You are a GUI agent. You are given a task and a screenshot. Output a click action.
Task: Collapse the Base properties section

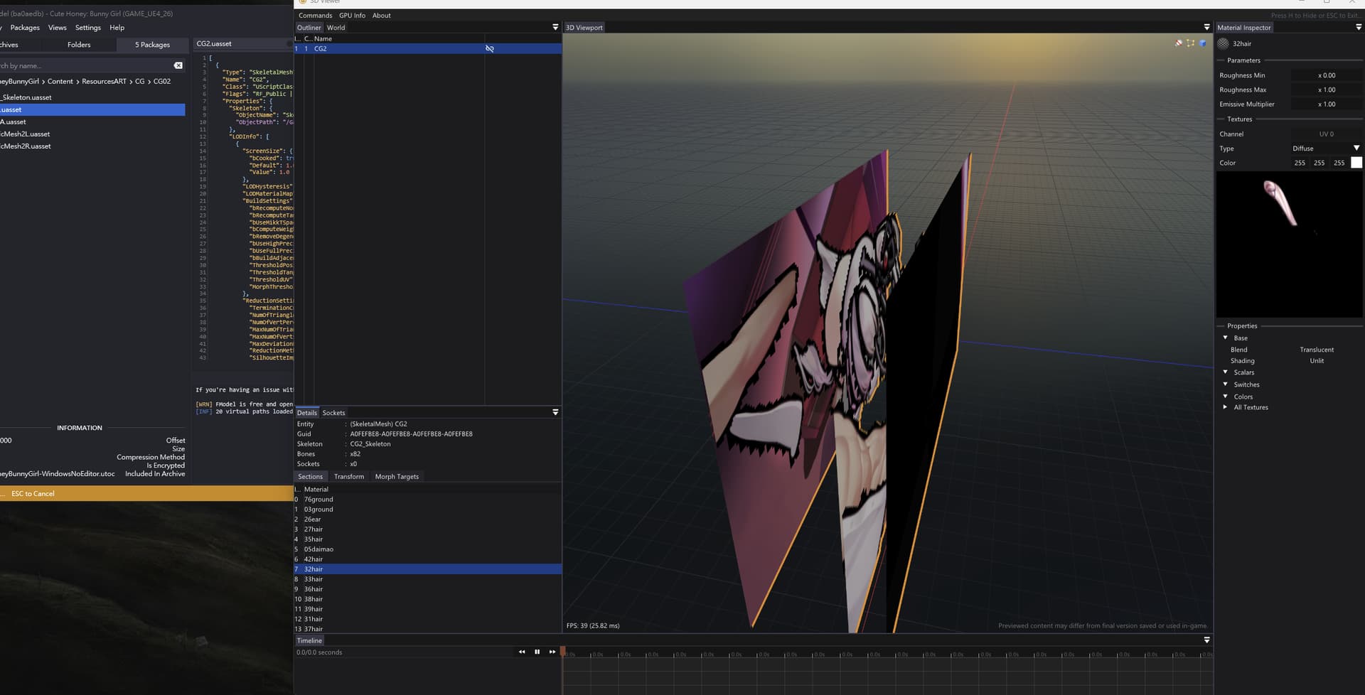[1225, 338]
